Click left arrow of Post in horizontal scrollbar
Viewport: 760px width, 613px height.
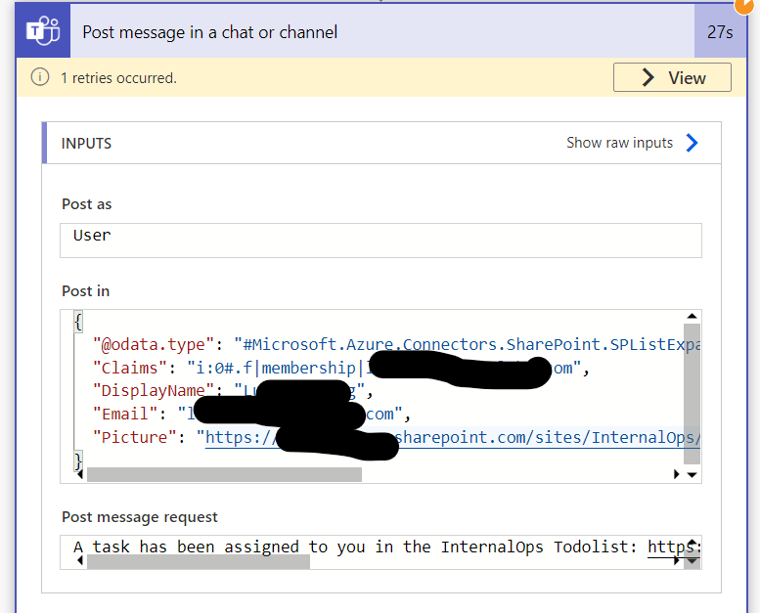pos(80,474)
